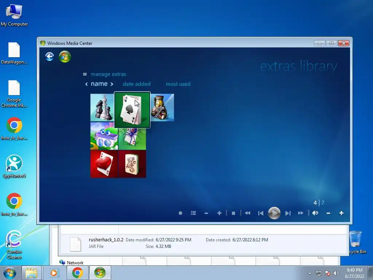Click rusherhack_1.0.2 file name in Explorer details
The width and height of the screenshot is (373, 280).
pyautogui.click(x=106, y=240)
